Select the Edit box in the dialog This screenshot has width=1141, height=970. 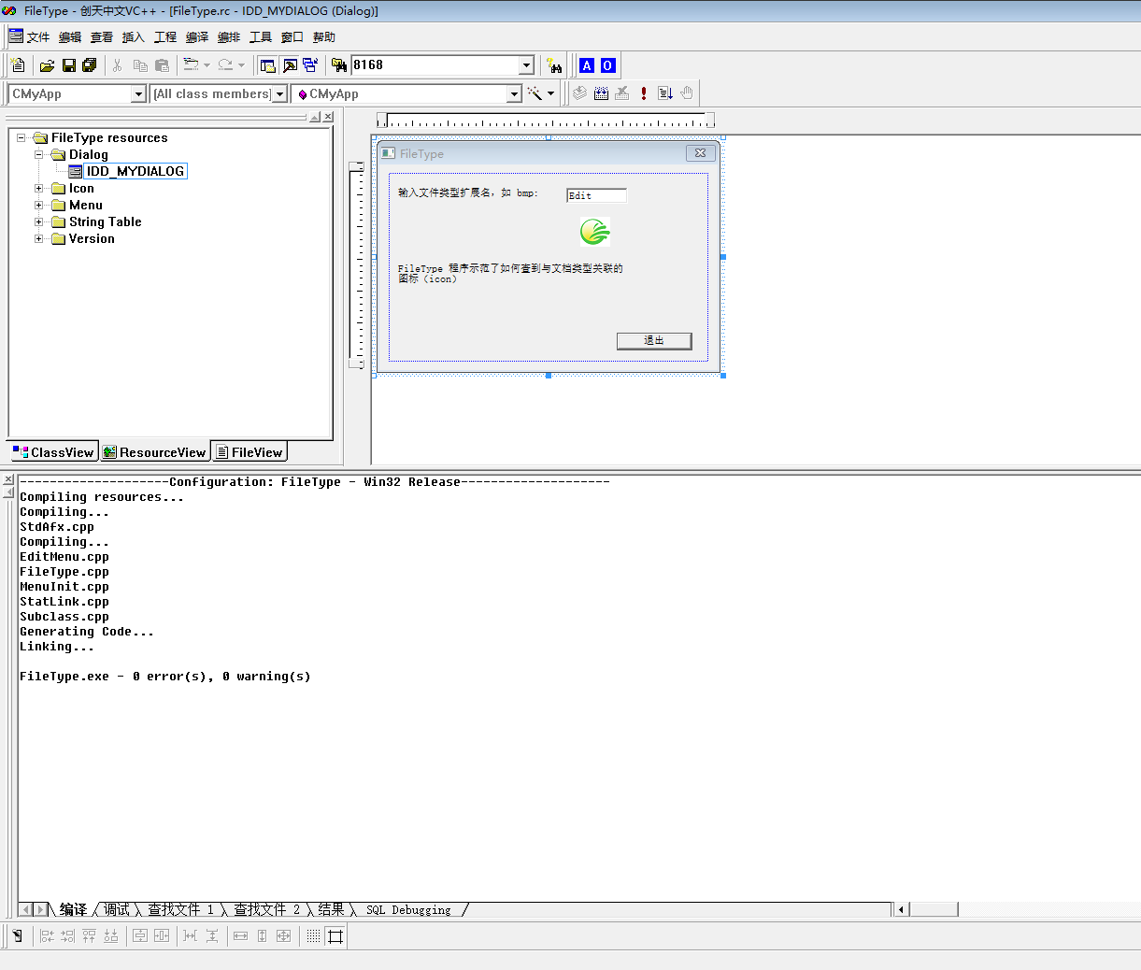595,195
